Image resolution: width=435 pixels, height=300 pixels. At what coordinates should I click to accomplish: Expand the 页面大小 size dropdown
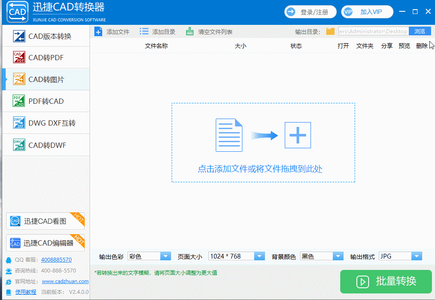259,256
